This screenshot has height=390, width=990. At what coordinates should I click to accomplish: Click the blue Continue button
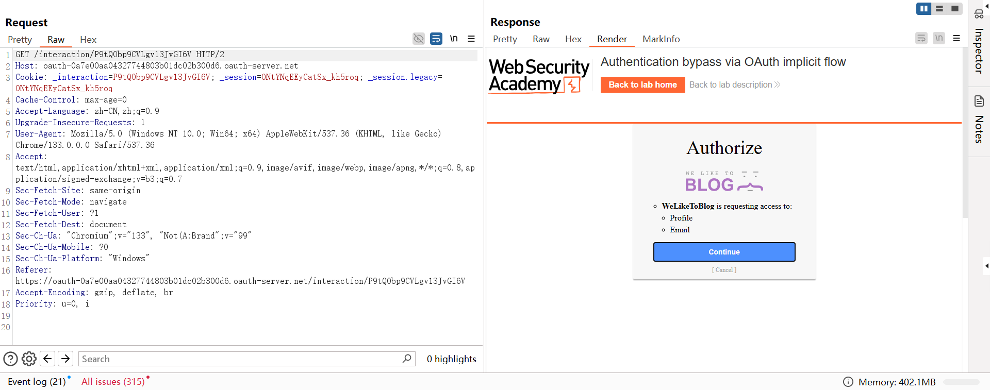[x=724, y=252]
